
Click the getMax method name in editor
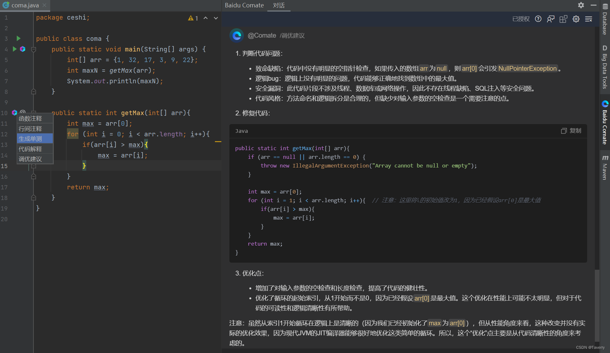[133, 113]
